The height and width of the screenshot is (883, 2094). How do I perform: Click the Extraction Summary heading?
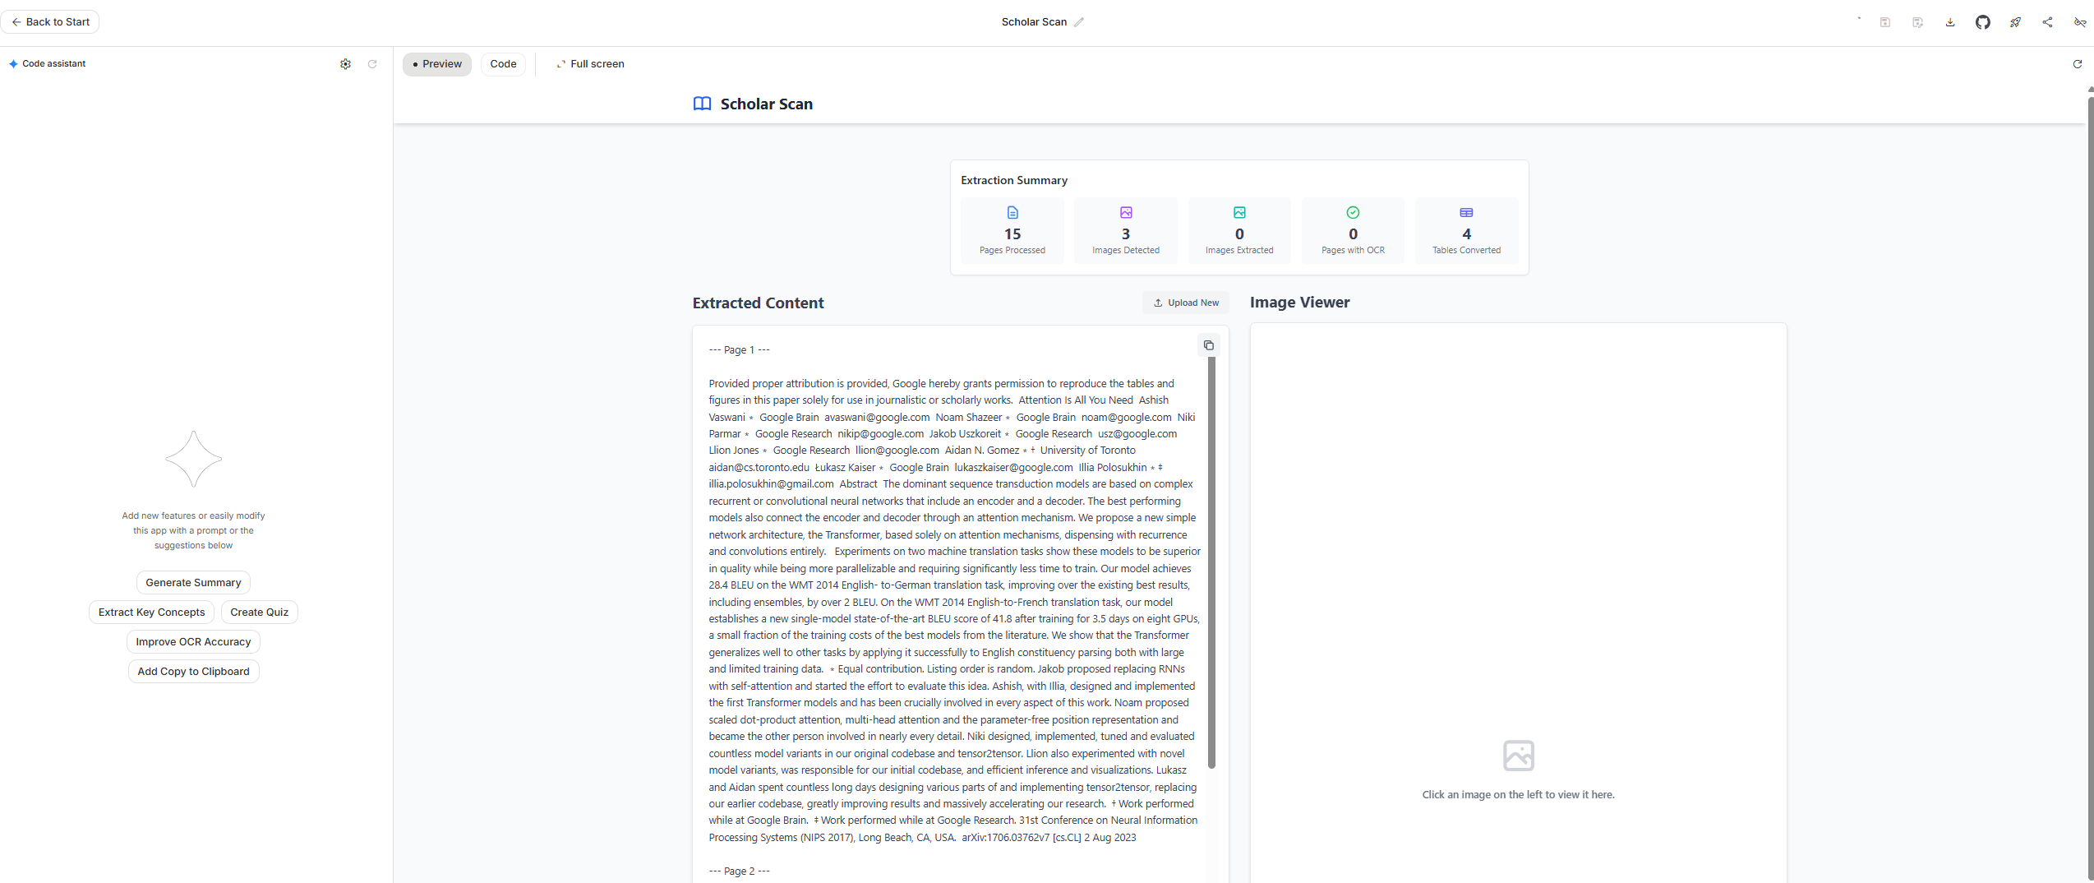click(1014, 180)
